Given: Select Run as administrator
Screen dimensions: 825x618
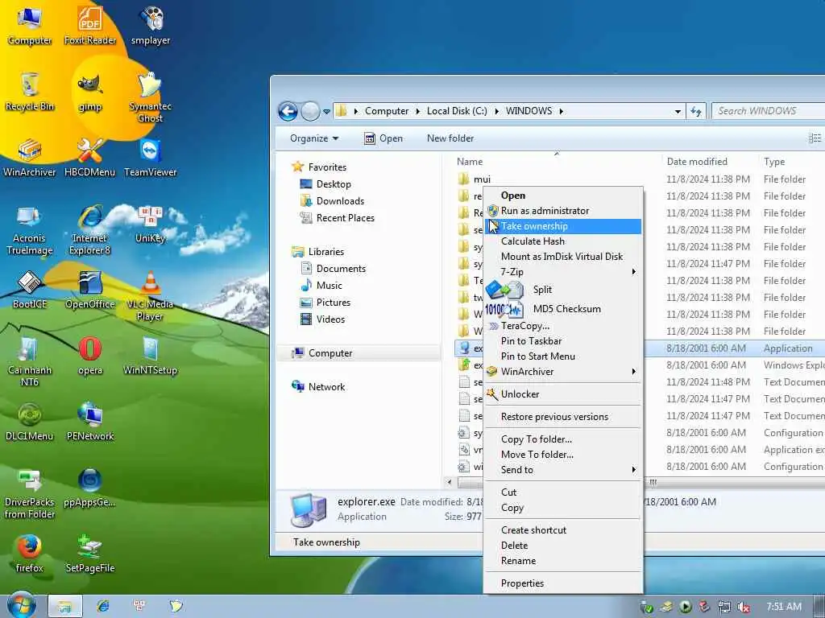Looking at the screenshot, I should 563,211.
